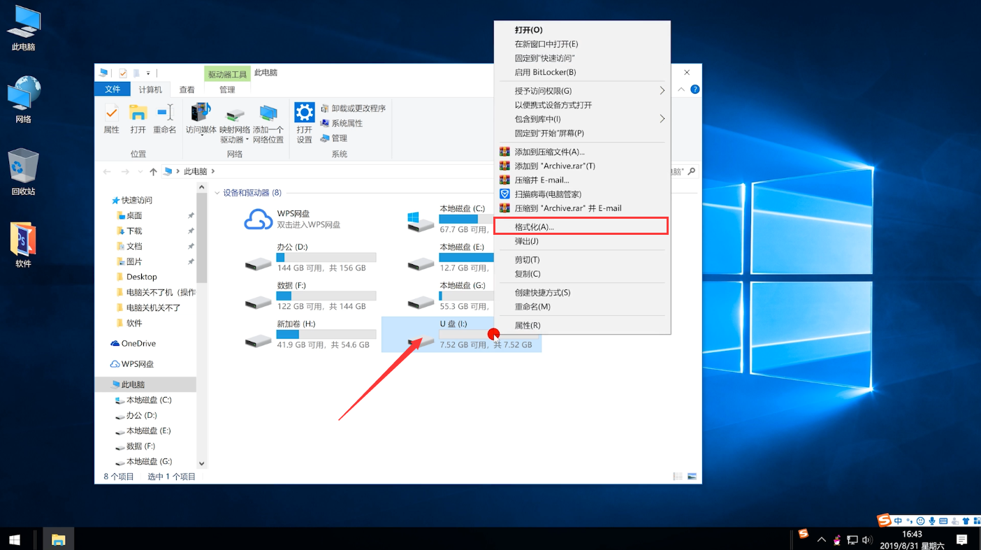Image resolution: width=981 pixels, height=550 pixels.
Task: Click the back navigation arrow
Action: click(x=107, y=171)
